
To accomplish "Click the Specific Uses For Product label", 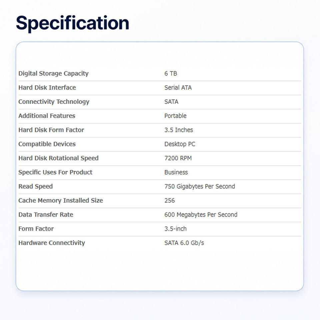I will coord(55,172).
